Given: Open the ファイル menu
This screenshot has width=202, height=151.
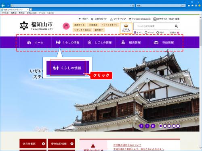Looking at the screenshot, I should tap(5, 13).
